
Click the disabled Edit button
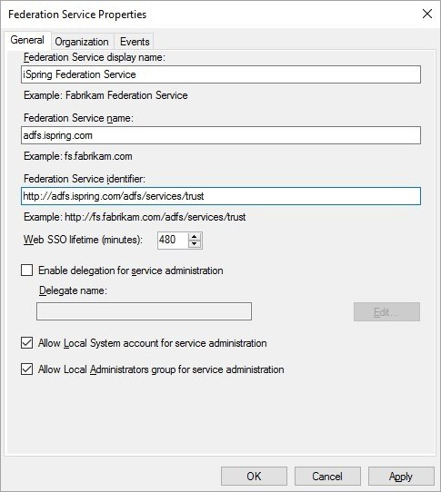(x=386, y=312)
